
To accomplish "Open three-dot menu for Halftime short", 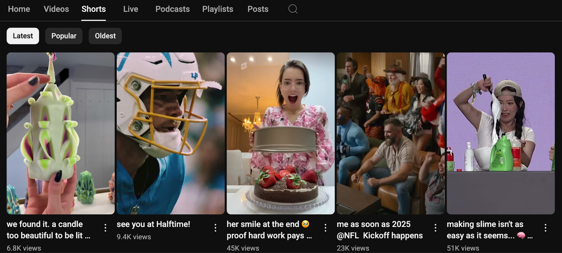I will pos(215,228).
